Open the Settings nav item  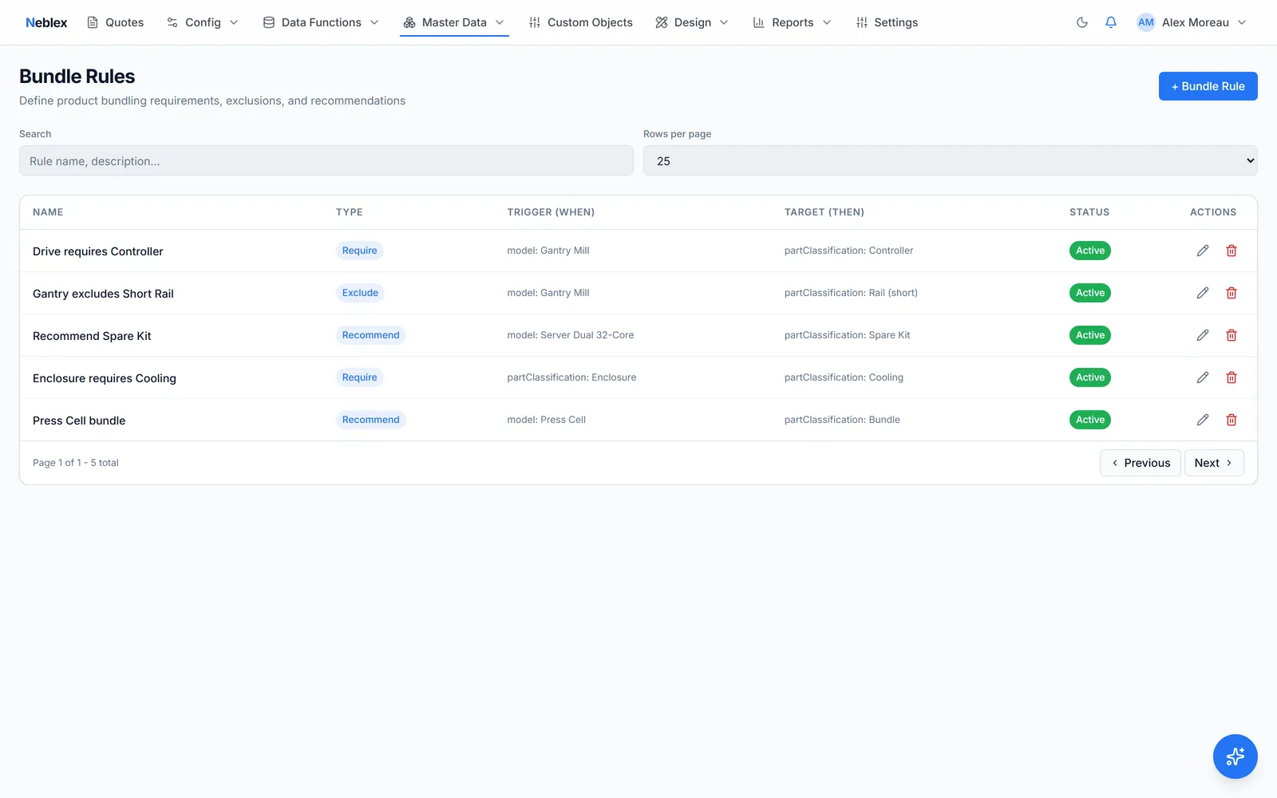tap(887, 22)
